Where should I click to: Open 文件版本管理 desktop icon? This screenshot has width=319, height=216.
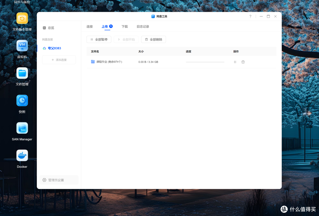click(22, 19)
